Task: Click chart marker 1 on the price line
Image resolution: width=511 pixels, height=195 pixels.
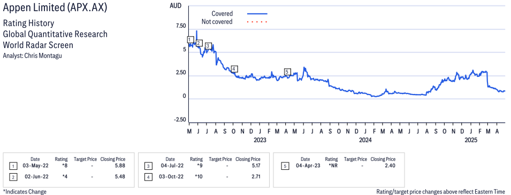Action: coord(190,40)
